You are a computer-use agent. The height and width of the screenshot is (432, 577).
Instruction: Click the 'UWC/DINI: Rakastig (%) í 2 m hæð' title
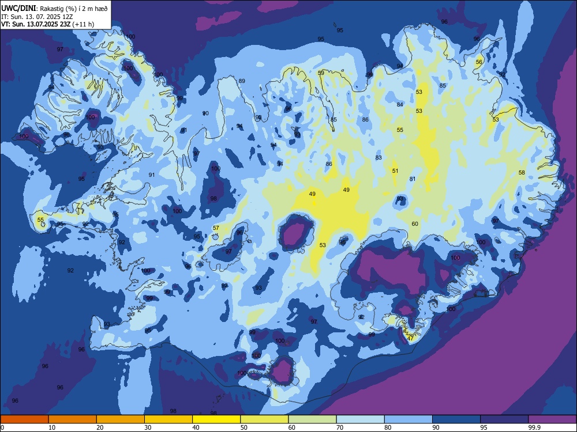[x=54, y=8]
